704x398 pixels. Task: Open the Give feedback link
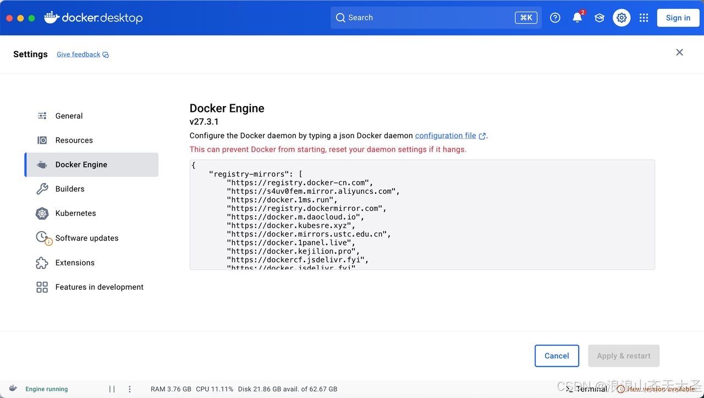pyautogui.click(x=78, y=54)
